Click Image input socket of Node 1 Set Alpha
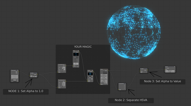The width and height of the screenshot is (191, 106). (30, 75)
